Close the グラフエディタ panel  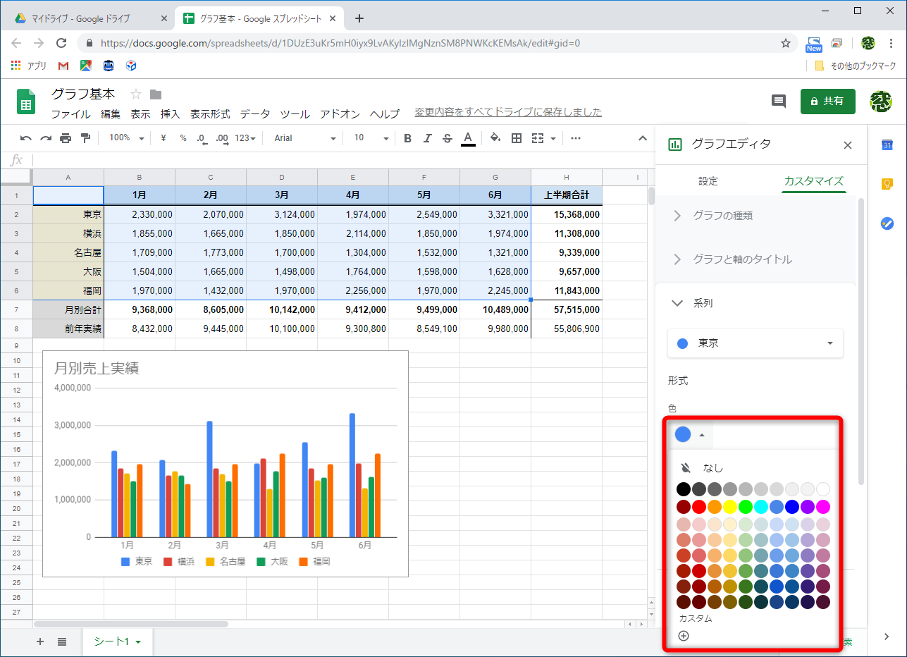[848, 145]
